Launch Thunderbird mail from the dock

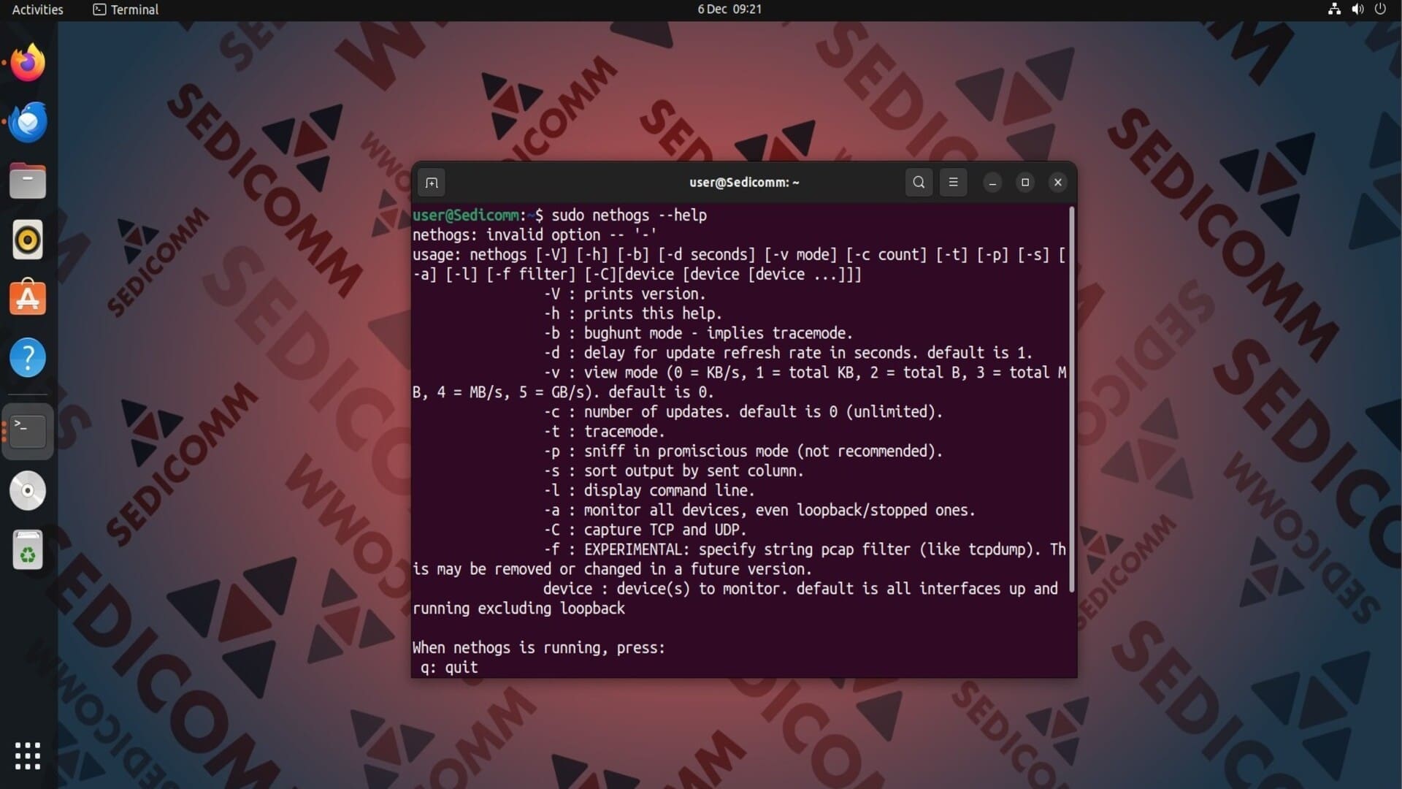(x=28, y=122)
